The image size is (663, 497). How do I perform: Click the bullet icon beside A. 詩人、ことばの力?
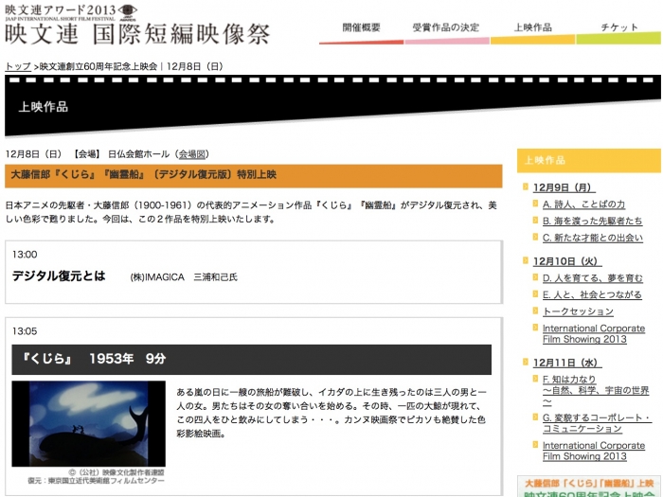click(535, 204)
